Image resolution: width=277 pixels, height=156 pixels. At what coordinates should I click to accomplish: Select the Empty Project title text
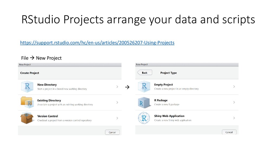coord(163,85)
